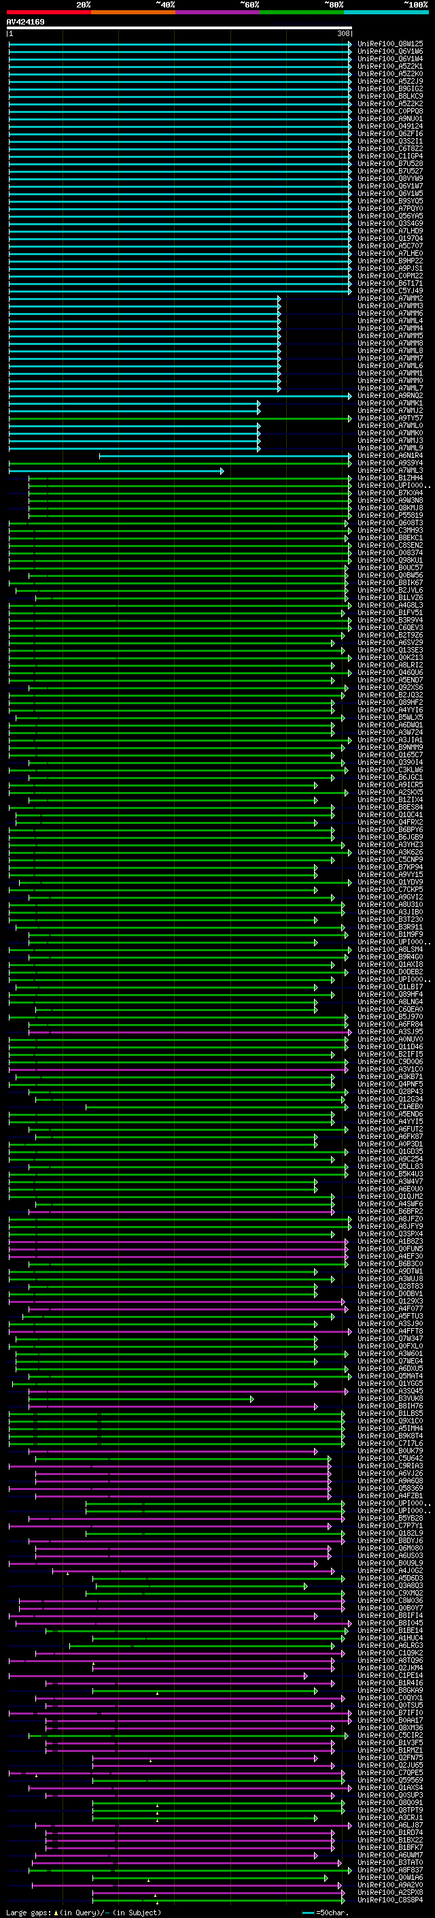Open hit UniRef100_B7U528
Screen dimensions: 435x1918
(x=390, y=163)
